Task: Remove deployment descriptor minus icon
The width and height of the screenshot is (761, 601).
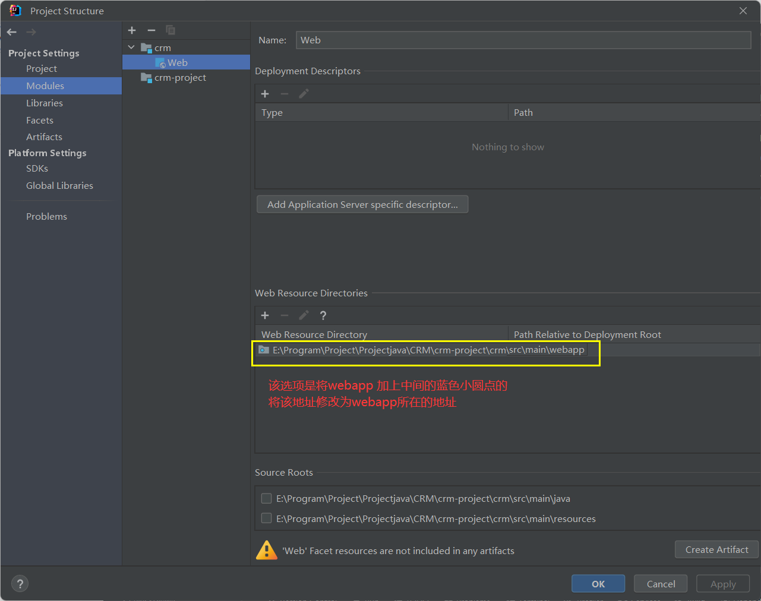Action: (285, 94)
